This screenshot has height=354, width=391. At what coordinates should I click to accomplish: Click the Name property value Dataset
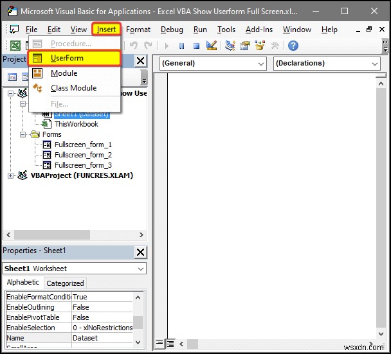(x=102, y=338)
